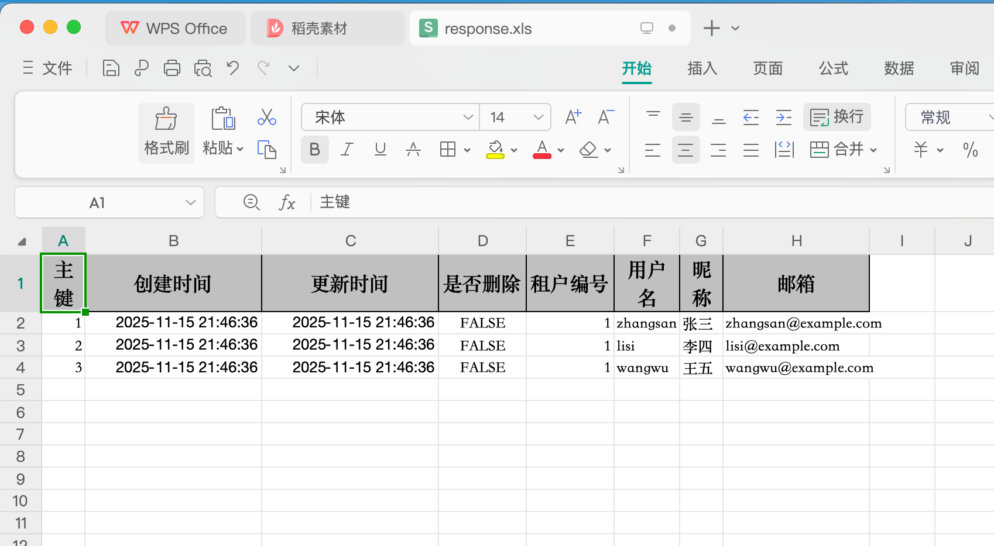Undo the last action
This screenshot has width=994, height=546.
click(233, 68)
